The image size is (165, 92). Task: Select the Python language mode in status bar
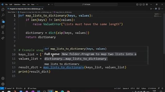click(144, 88)
